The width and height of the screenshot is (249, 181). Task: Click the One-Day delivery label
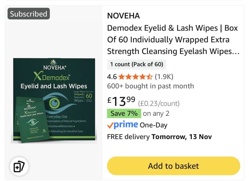point(154,125)
